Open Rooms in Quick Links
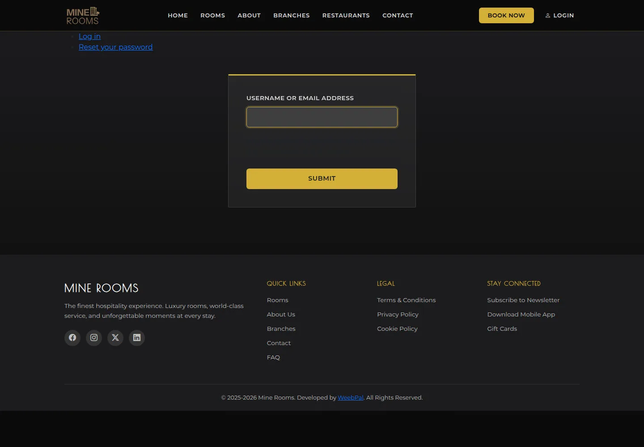 click(278, 300)
